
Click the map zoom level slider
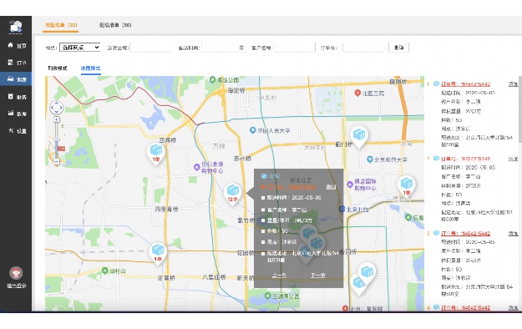(57, 140)
